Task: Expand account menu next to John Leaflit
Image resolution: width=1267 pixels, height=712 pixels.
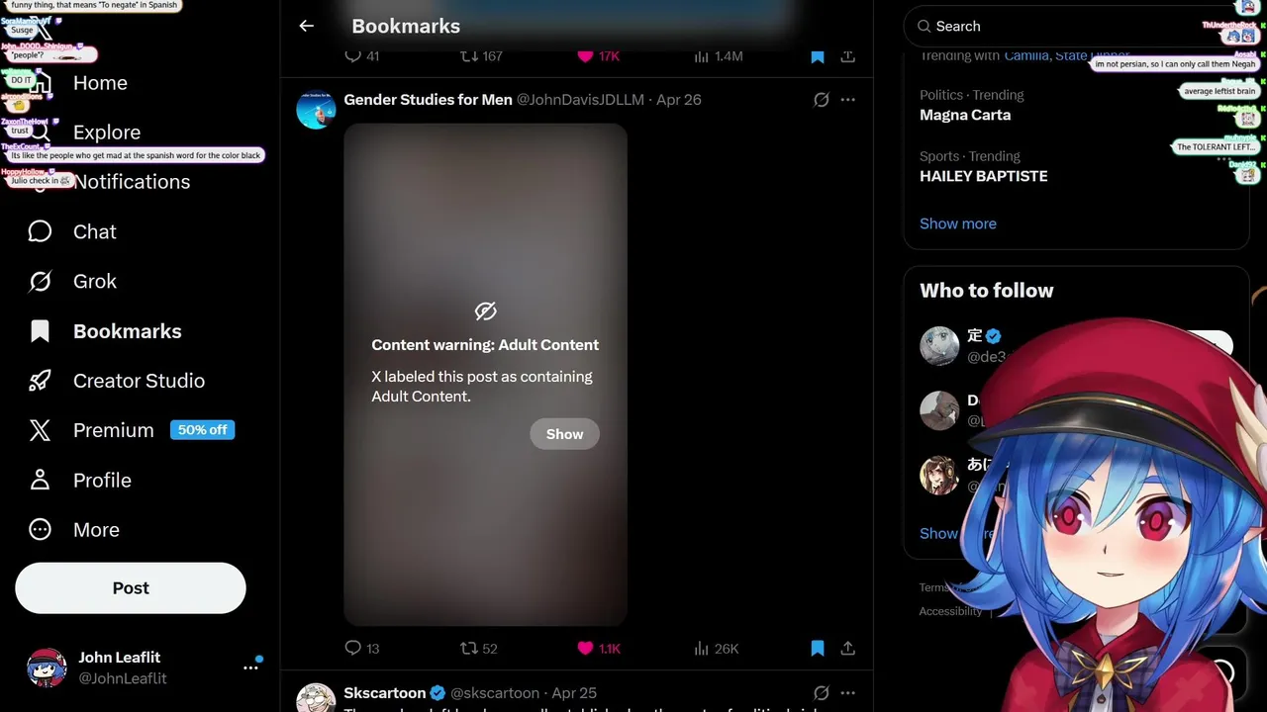Action: 250,667
